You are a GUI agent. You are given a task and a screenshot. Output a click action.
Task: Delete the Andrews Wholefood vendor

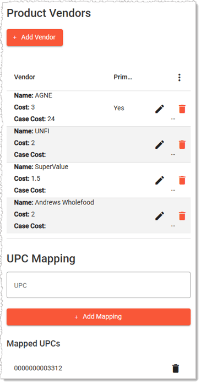(x=182, y=216)
